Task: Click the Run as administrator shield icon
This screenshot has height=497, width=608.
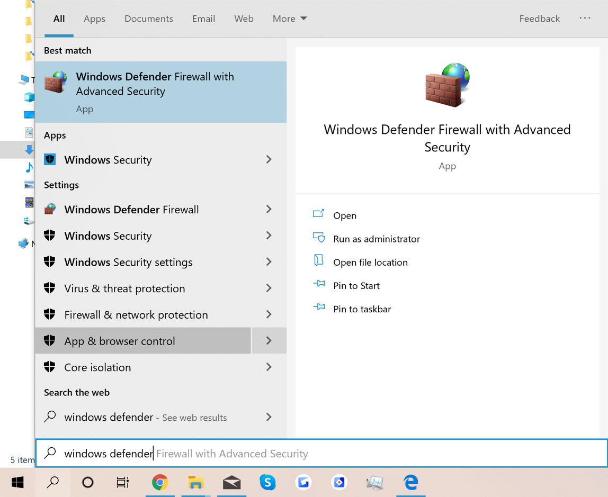Action: (319, 237)
